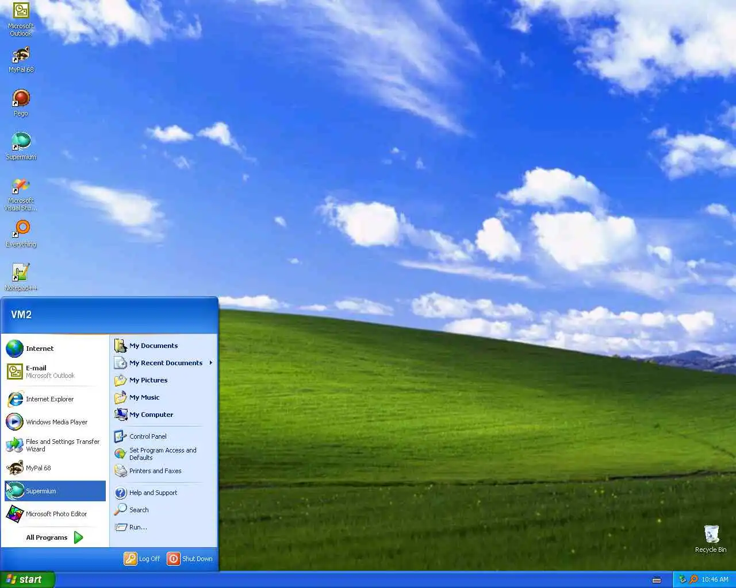This screenshot has height=588, width=736.
Task: Select the Recycle Bin icon
Action: pyautogui.click(x=711, y=539)
